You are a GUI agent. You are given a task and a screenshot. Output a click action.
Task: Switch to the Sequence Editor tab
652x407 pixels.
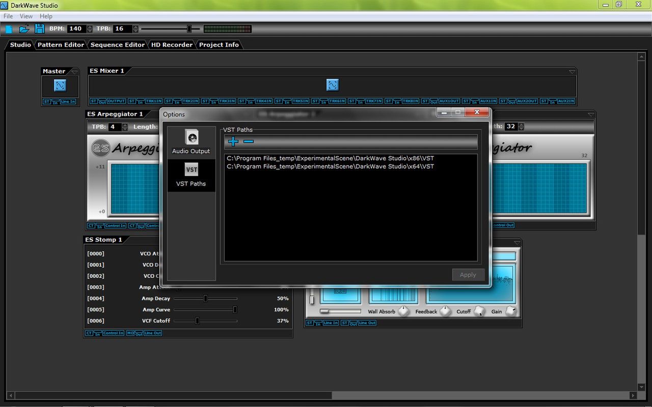pyautogui.click(x=118, y=45)
